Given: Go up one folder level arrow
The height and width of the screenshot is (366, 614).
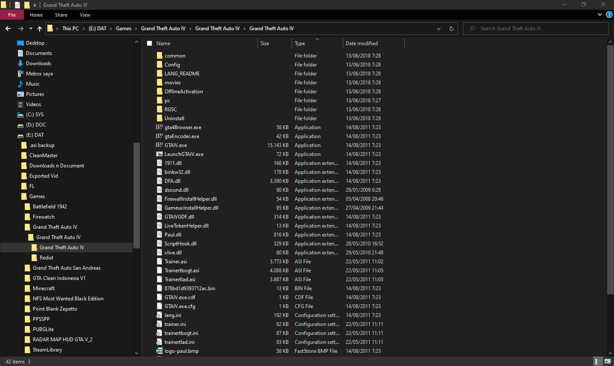Looking at the screenshot, I should [x=40, y=29].
